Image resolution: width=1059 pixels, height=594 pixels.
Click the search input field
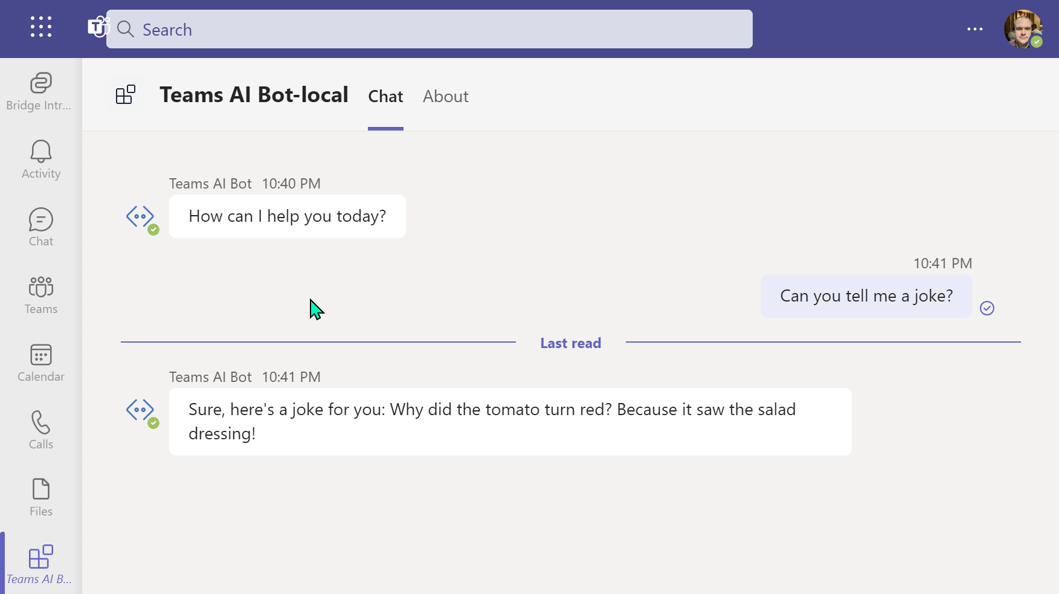click(429, 29)
